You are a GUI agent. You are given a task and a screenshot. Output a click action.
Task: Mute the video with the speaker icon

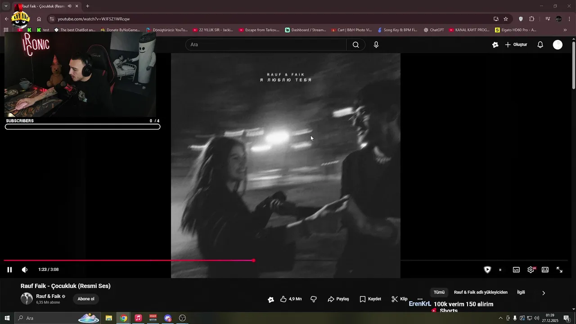(25, 270)
